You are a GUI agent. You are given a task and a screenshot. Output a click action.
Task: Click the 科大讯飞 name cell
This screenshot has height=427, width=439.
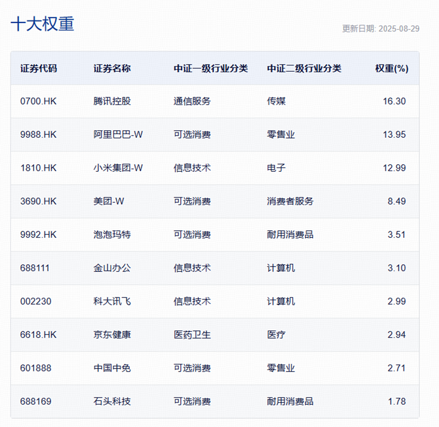pyautogui.click(x=112, y=301)
